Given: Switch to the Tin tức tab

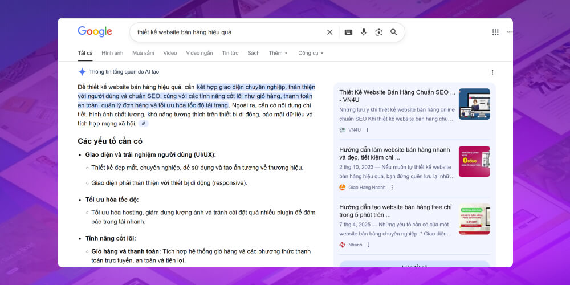Looking at the screenshot, I should pos(230,53).
